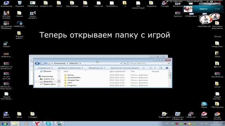
Task: Click the Explorer Back arrow button
Action: (37, 63)
